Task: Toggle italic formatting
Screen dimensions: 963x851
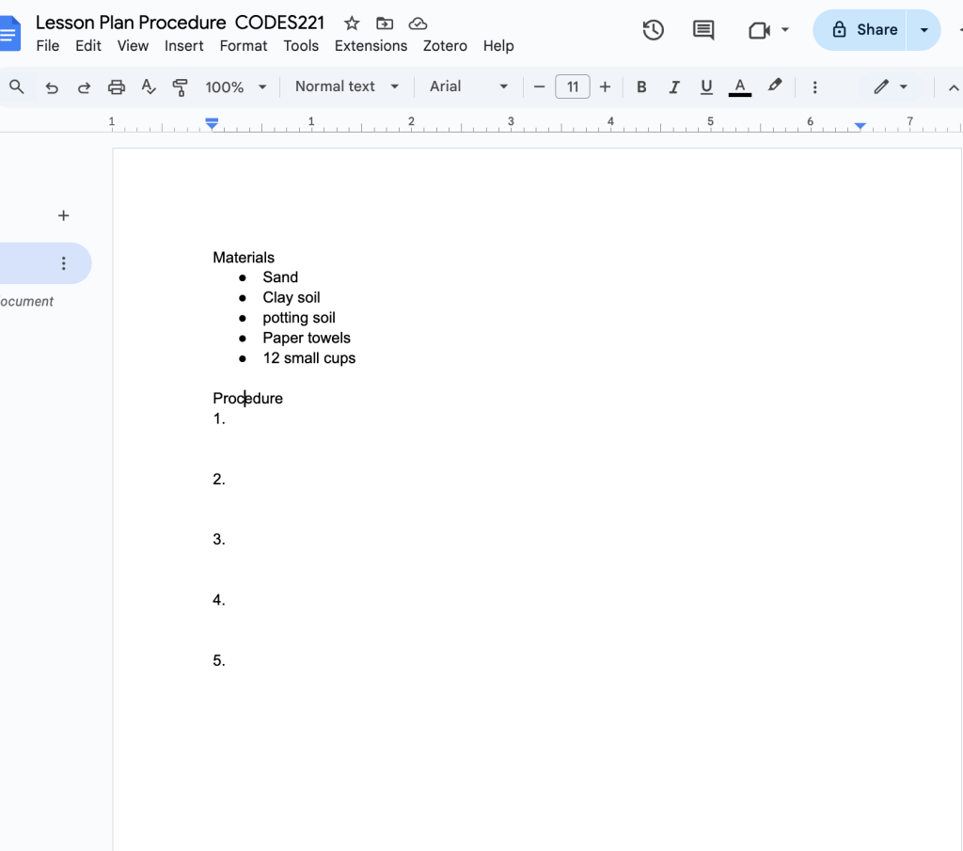Action: [673, 87]
